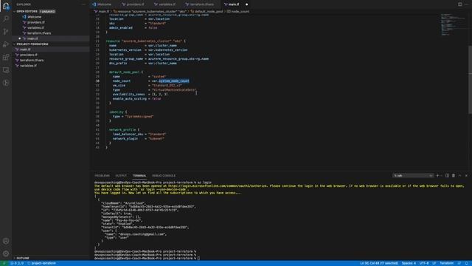This screenshot has height=266, width=472.
Task: Click unsaved dot beside main.tf in Open Editors
Action: point(20,38)
